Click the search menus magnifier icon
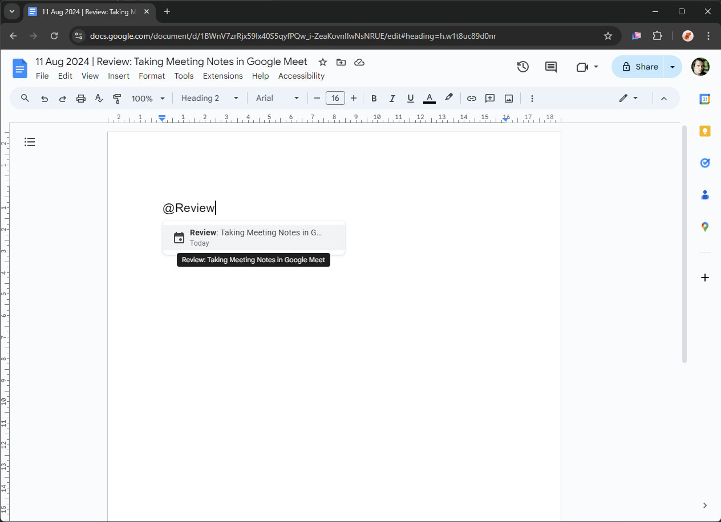 [x=25, y=98]
